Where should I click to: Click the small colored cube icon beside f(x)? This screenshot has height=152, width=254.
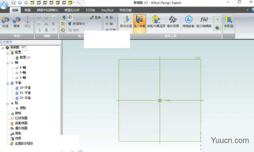click(x=217, y=28)
